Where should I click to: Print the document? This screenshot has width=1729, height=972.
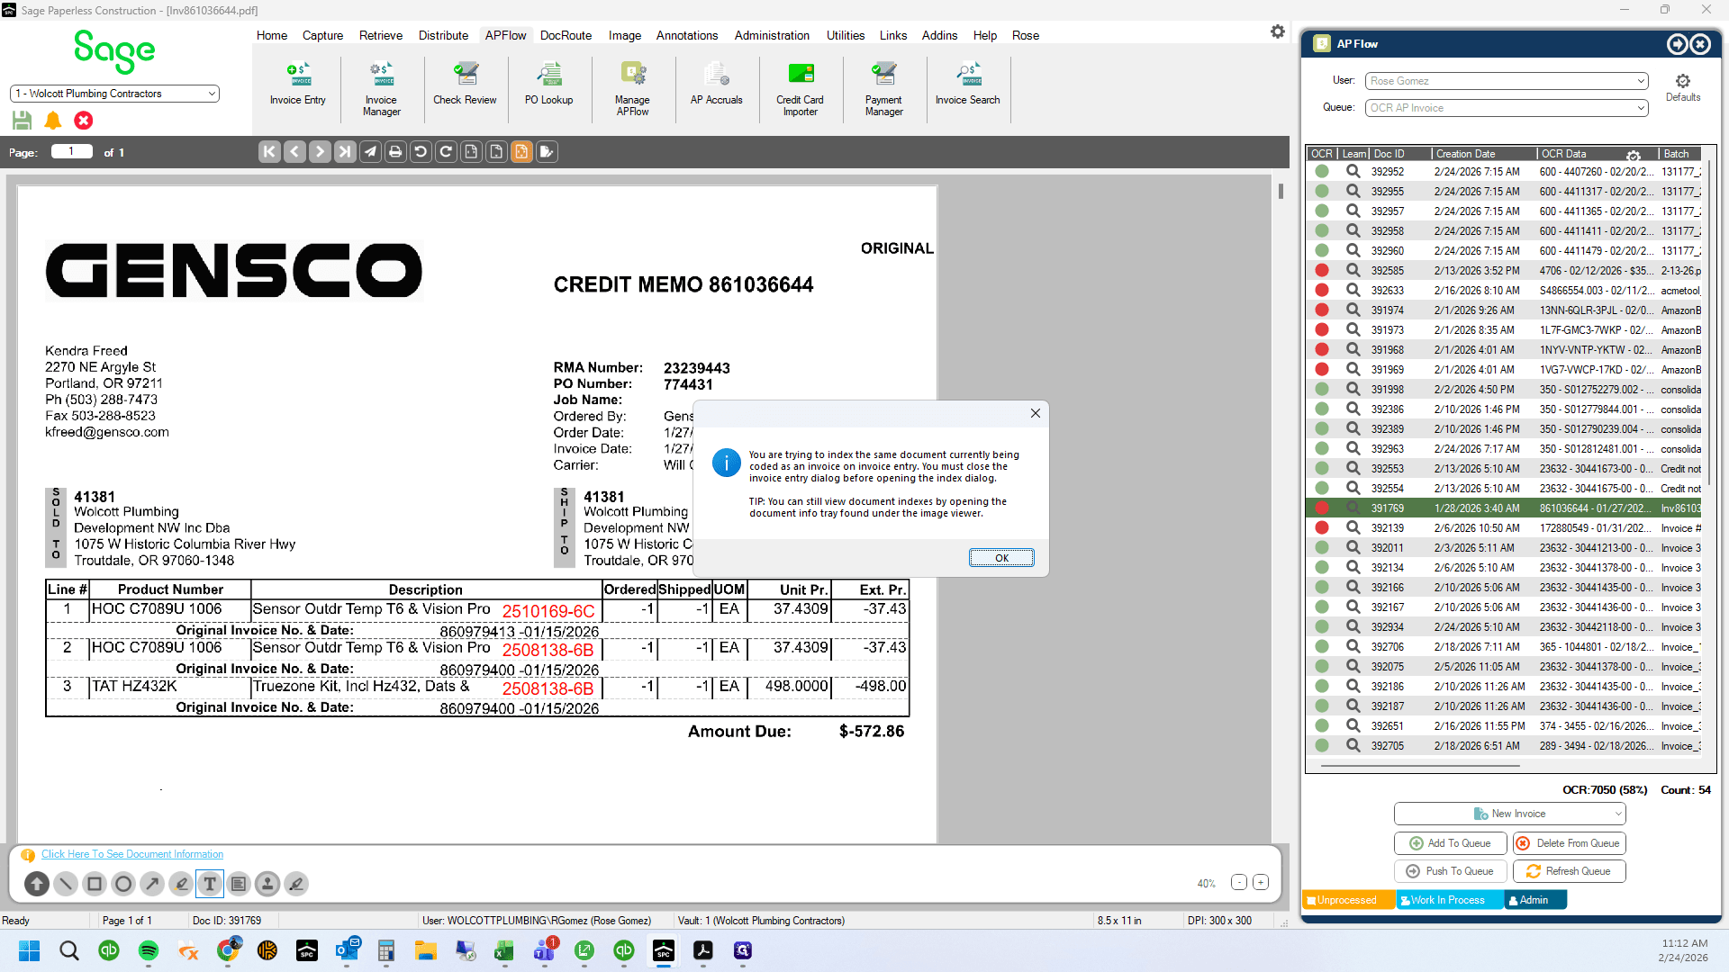395,152
